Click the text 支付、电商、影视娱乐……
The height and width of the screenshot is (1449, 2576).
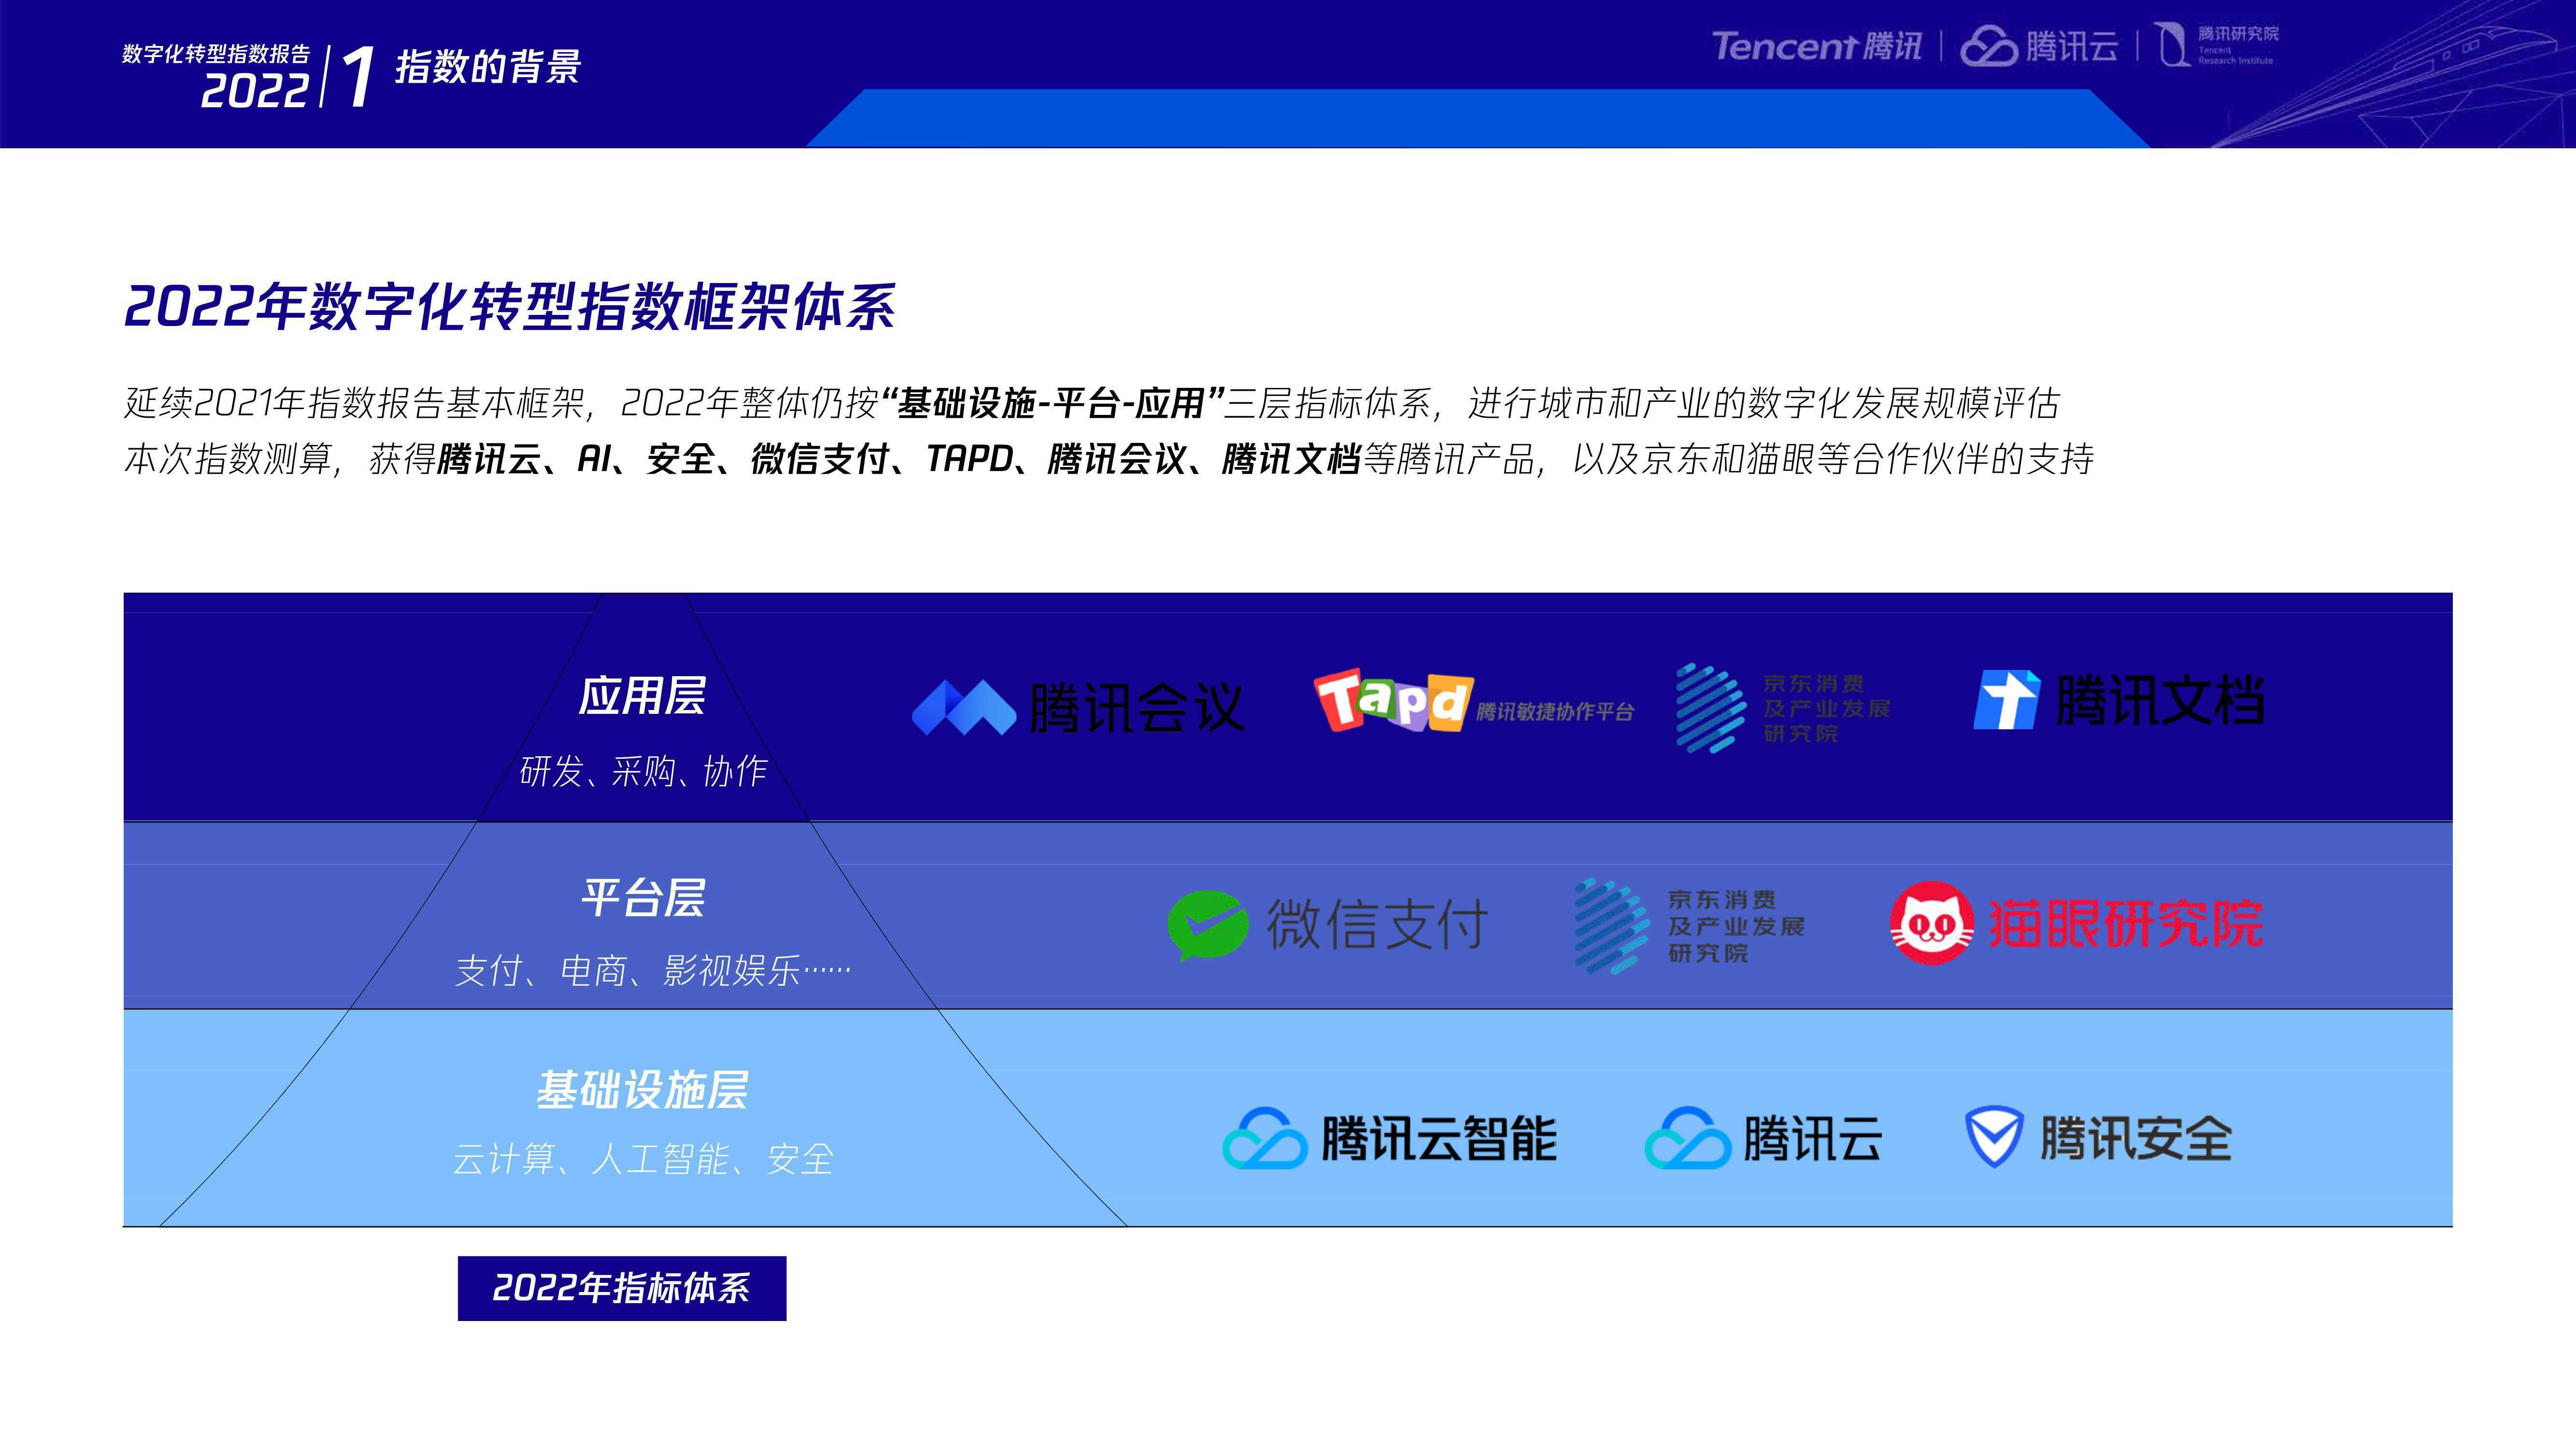click(652, 970)
